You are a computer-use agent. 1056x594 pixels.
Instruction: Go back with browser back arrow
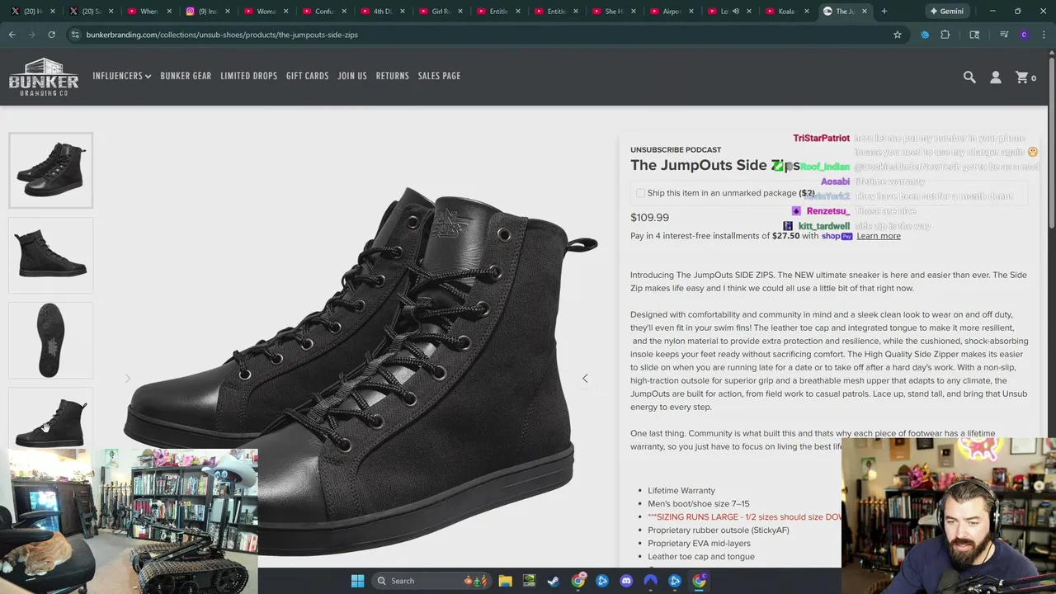click(x=12, y=35)
